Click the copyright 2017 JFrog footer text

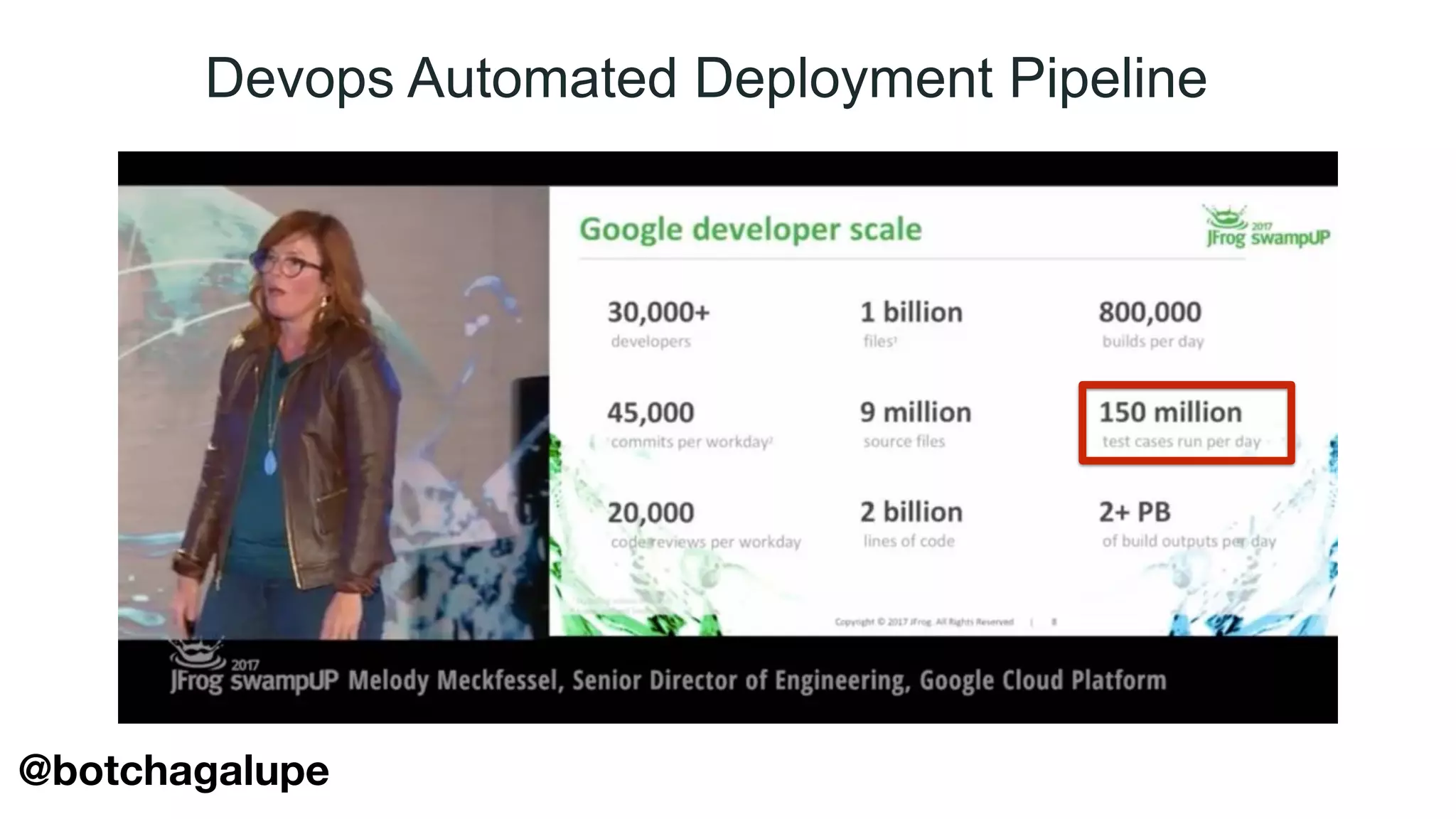[x=924, y=622]
